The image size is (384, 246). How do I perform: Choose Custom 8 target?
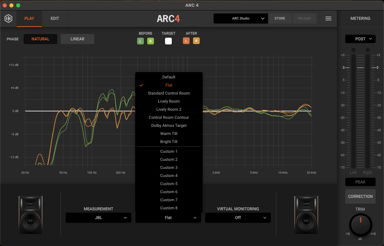(169, 208)
